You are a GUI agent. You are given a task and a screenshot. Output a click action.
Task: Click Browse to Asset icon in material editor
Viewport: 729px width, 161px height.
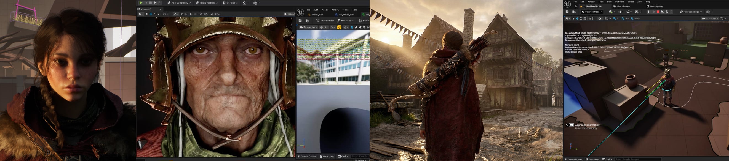(x=308, y=21)
